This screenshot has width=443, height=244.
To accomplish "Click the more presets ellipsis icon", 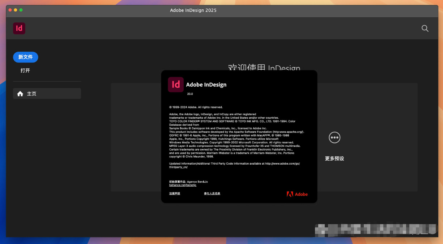I will tap(335, 138).
